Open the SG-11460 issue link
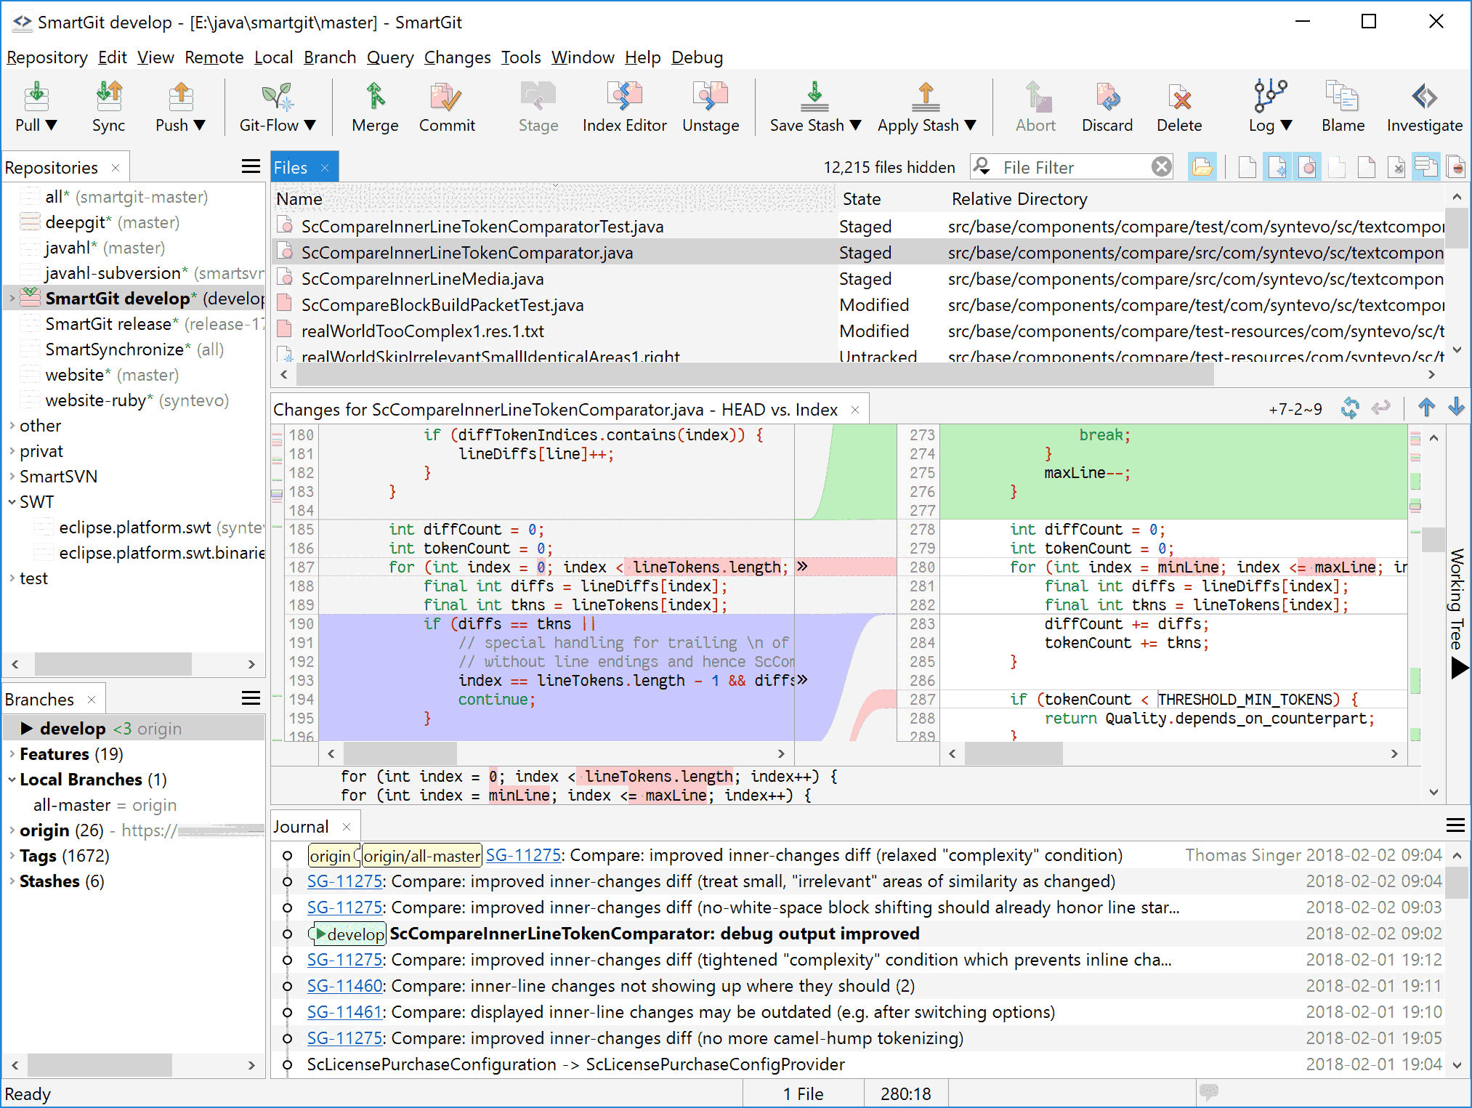This screenshot has height=1108, width=1472. click(x=344, y=985)
